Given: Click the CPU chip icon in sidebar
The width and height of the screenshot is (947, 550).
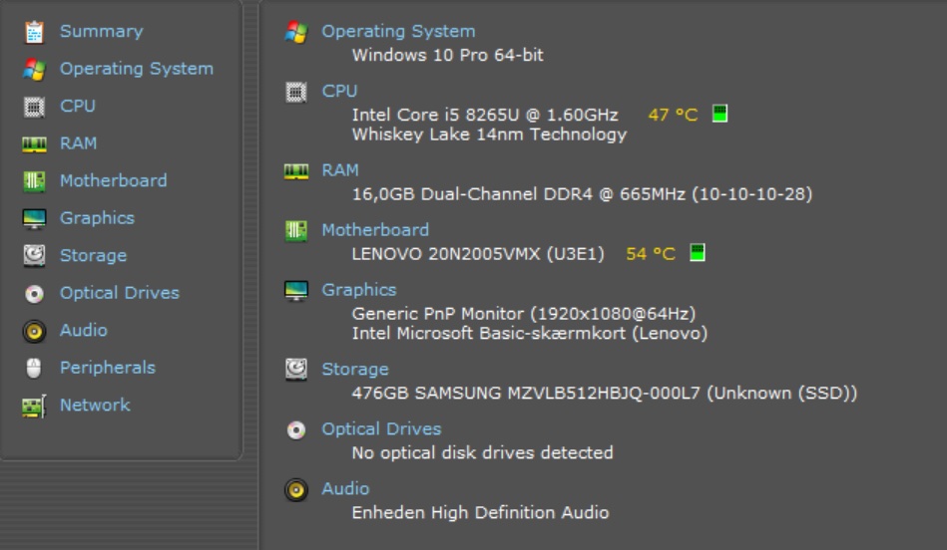Looking at the screenshot, I should 34,107.
